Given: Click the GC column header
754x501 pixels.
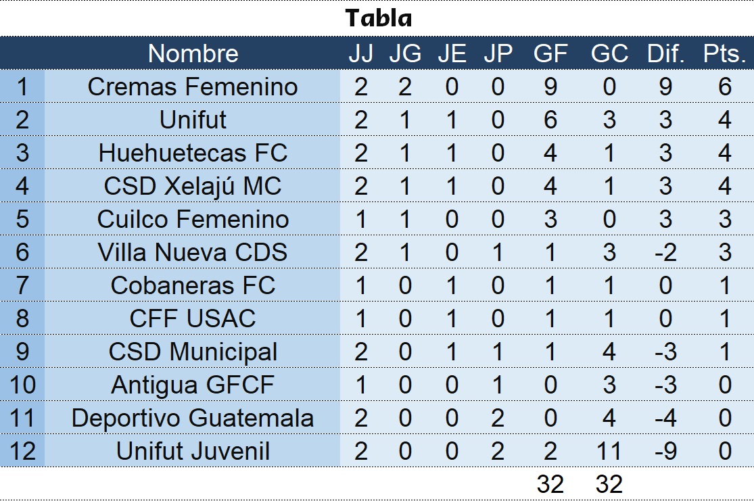Looking at the screenshot, I should coord(609,53).
